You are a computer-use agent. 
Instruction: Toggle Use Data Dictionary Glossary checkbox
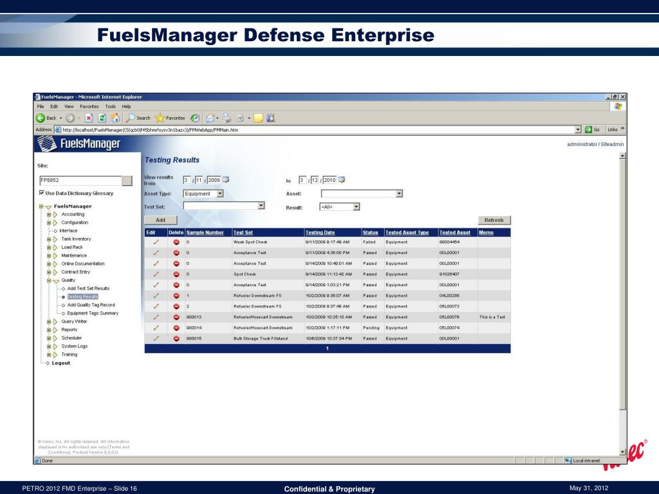tap(42, 193)
